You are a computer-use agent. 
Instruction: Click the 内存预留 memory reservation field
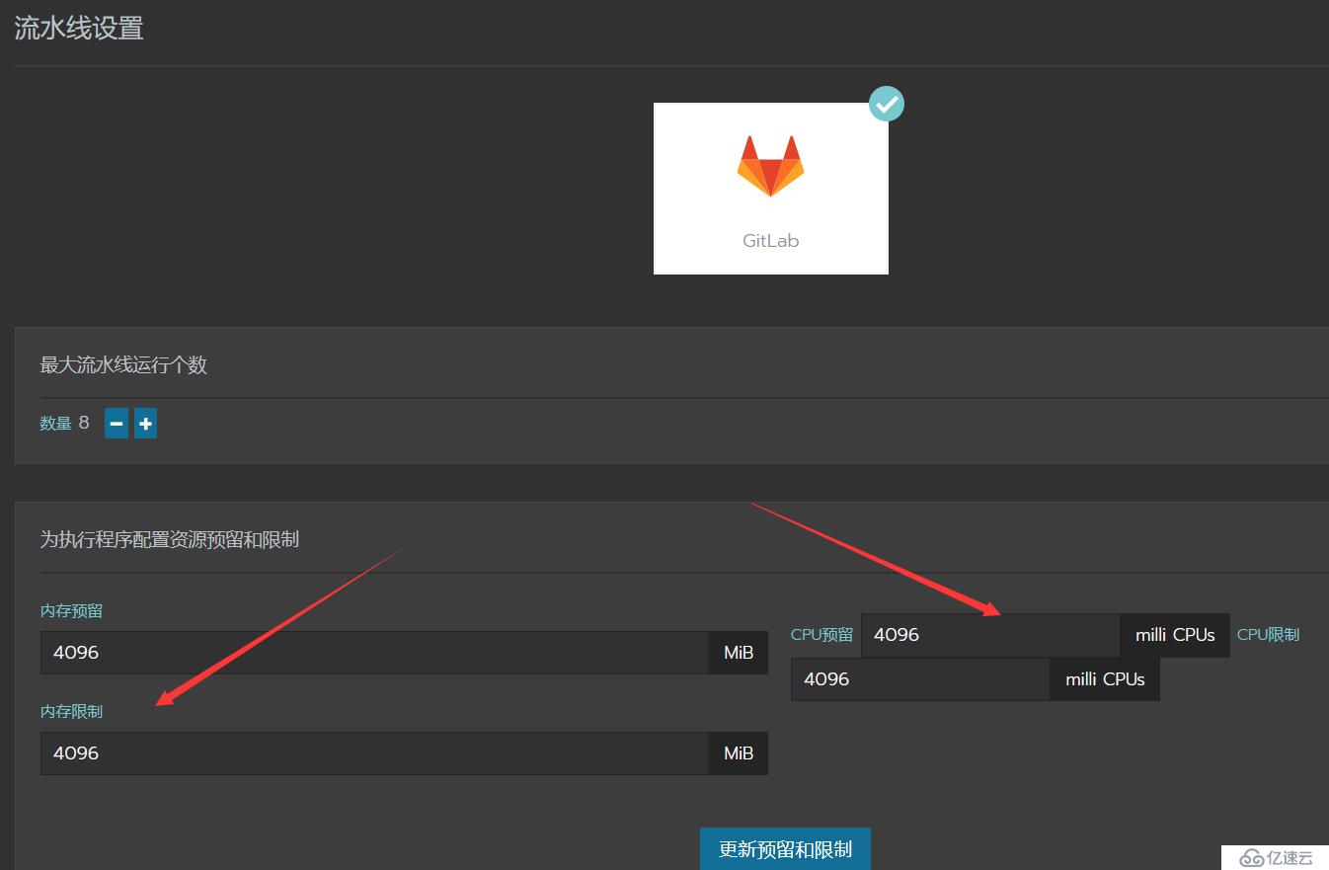pos(374,653)
